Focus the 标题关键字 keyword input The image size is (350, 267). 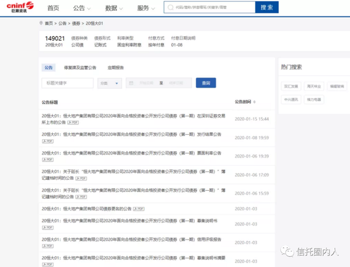click(x=67, y=83)
